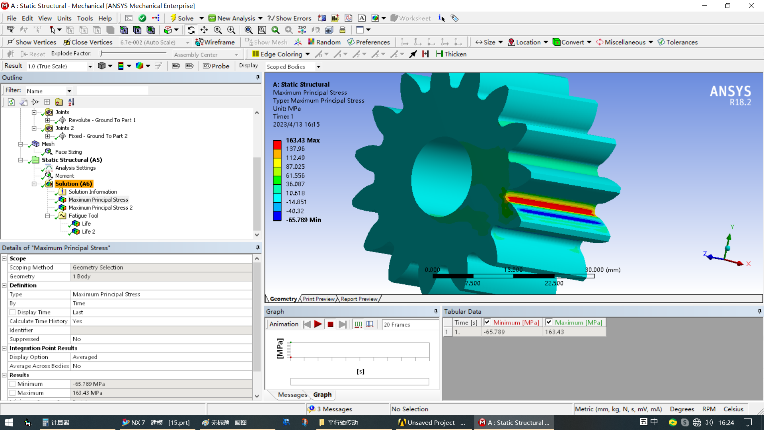Image resolution: width=764 pixels, height=430 pixels.
Task: Open the Edge Coloring dropdown
Action: point(308,54)
